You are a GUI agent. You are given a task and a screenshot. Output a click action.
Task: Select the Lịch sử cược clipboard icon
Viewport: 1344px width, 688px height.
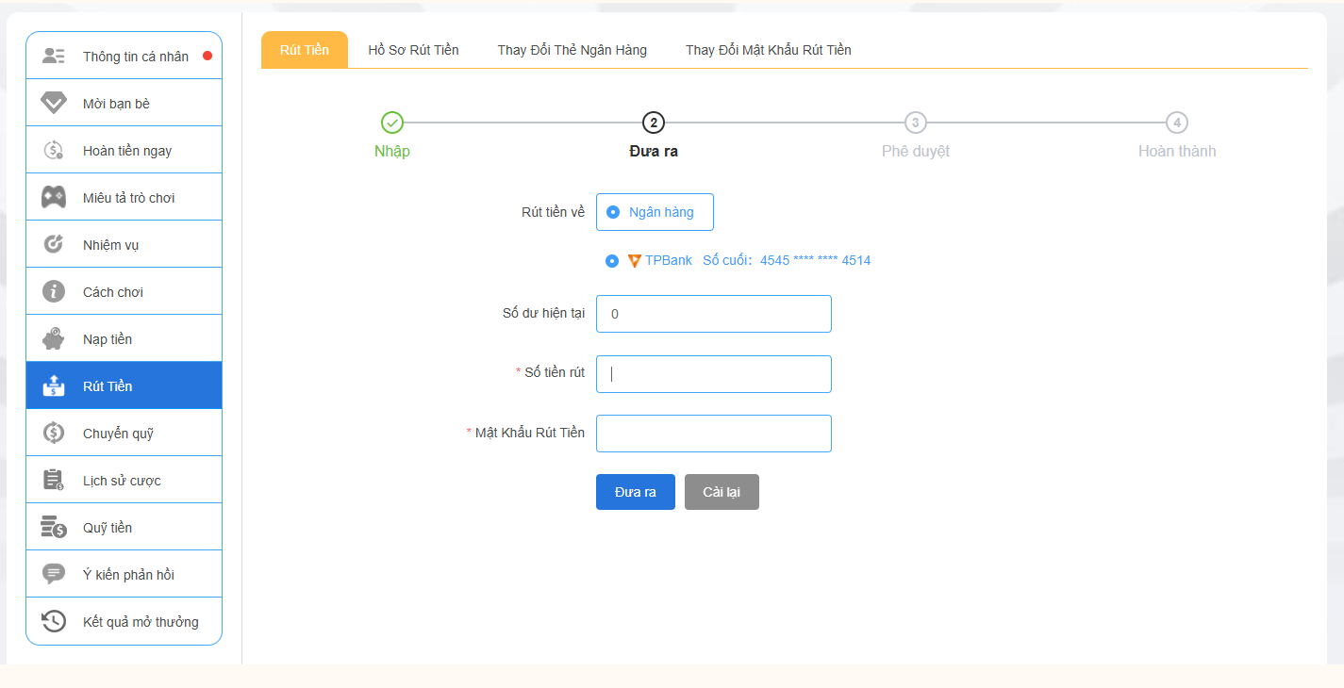[54, 479]
